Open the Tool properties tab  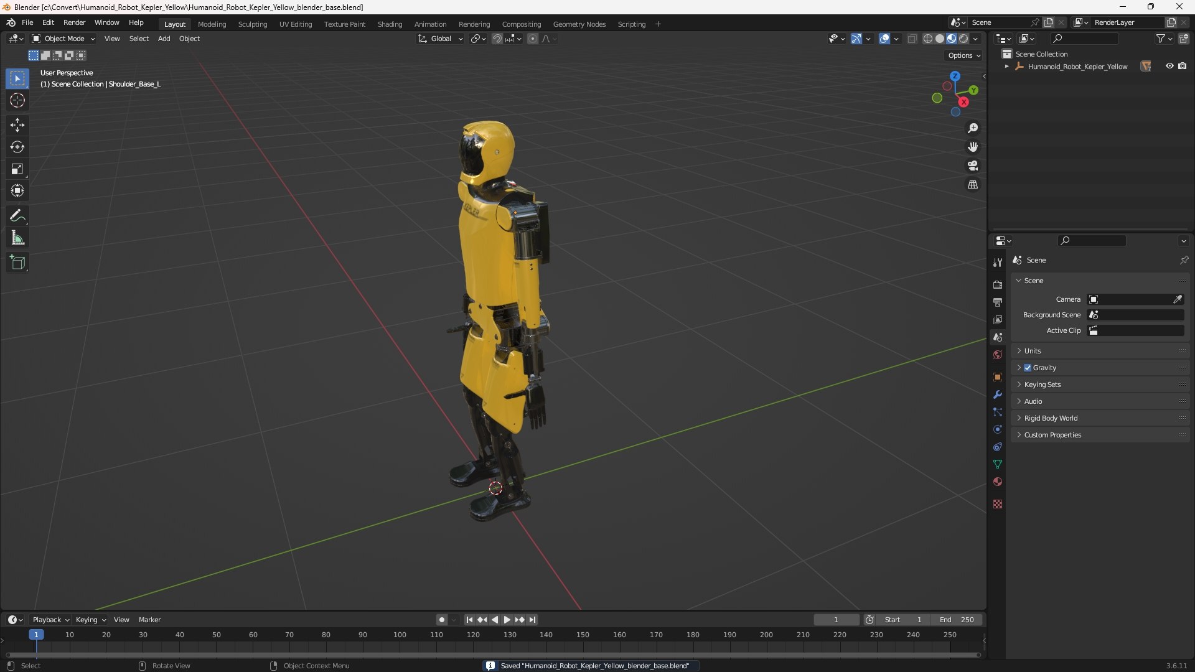pos(998,263)
